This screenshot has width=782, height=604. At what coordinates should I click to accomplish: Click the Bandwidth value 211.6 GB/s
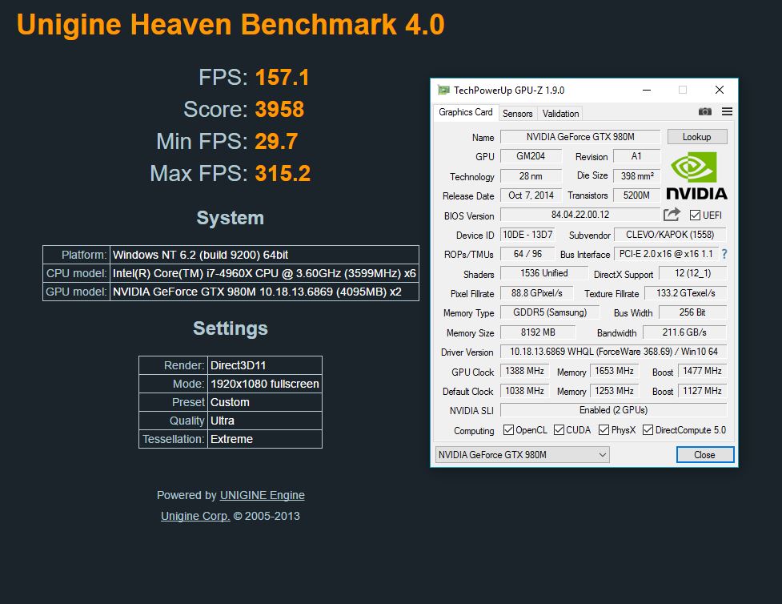684,332
